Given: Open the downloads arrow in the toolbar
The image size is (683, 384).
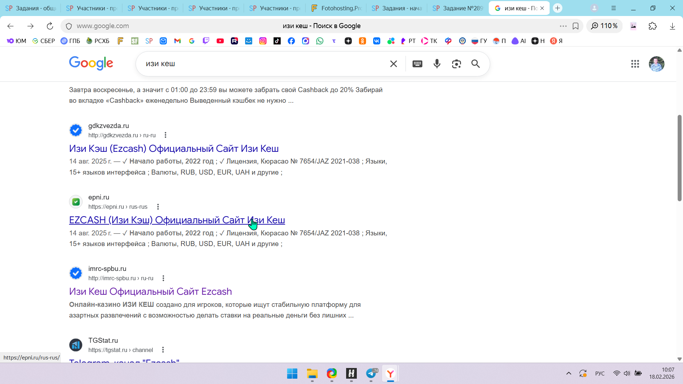Looking at the screenshot, I should pyautogui.click(x=672, y=26).
